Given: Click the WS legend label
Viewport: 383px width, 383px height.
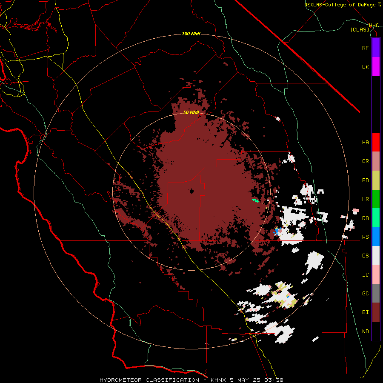Looking at the screenshot, I should click(365, 237).
